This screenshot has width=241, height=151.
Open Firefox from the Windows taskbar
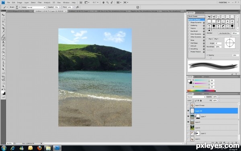pyautogui.click(x=39, y=148)
